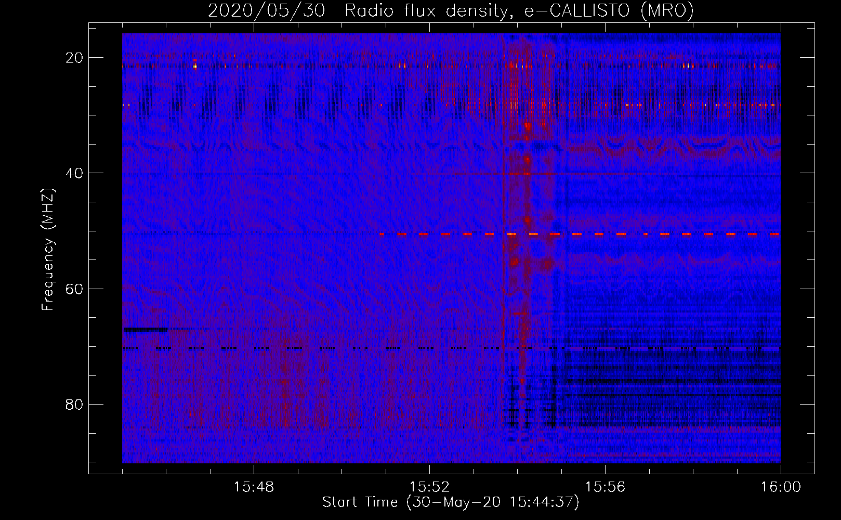Click the red dashed emission line near 50 MHz
841x520 pixels.
[x=580, y=235]
